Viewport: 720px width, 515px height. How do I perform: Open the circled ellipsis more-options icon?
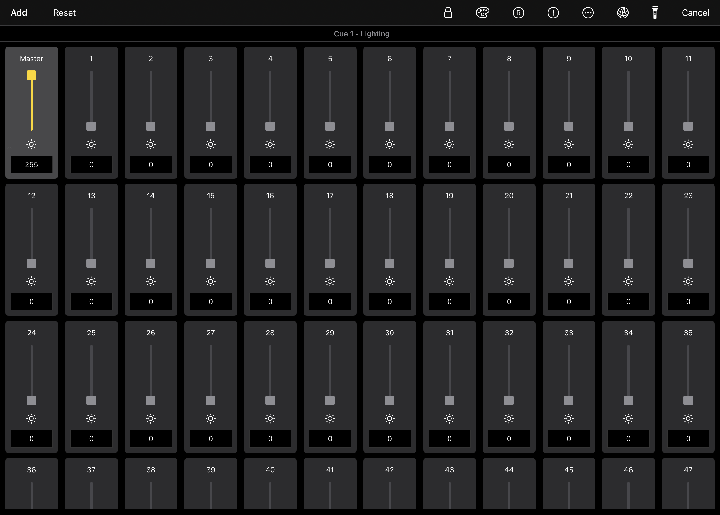(588, 13)
